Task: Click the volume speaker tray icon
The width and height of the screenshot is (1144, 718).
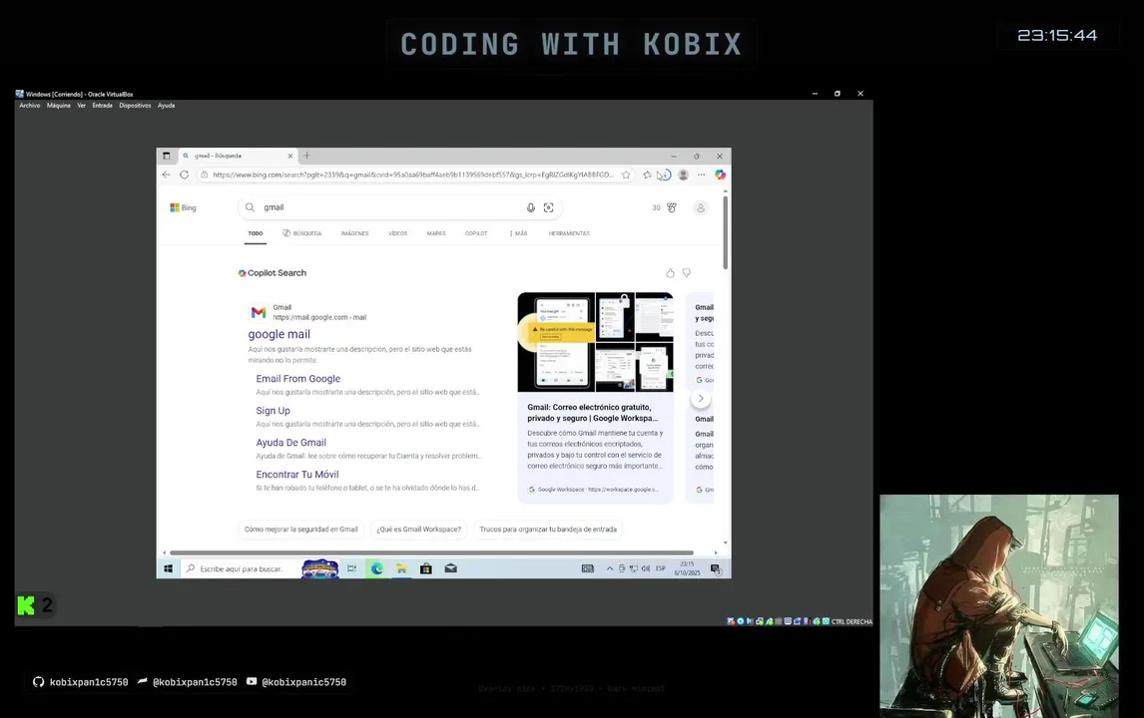Action: 646,568
